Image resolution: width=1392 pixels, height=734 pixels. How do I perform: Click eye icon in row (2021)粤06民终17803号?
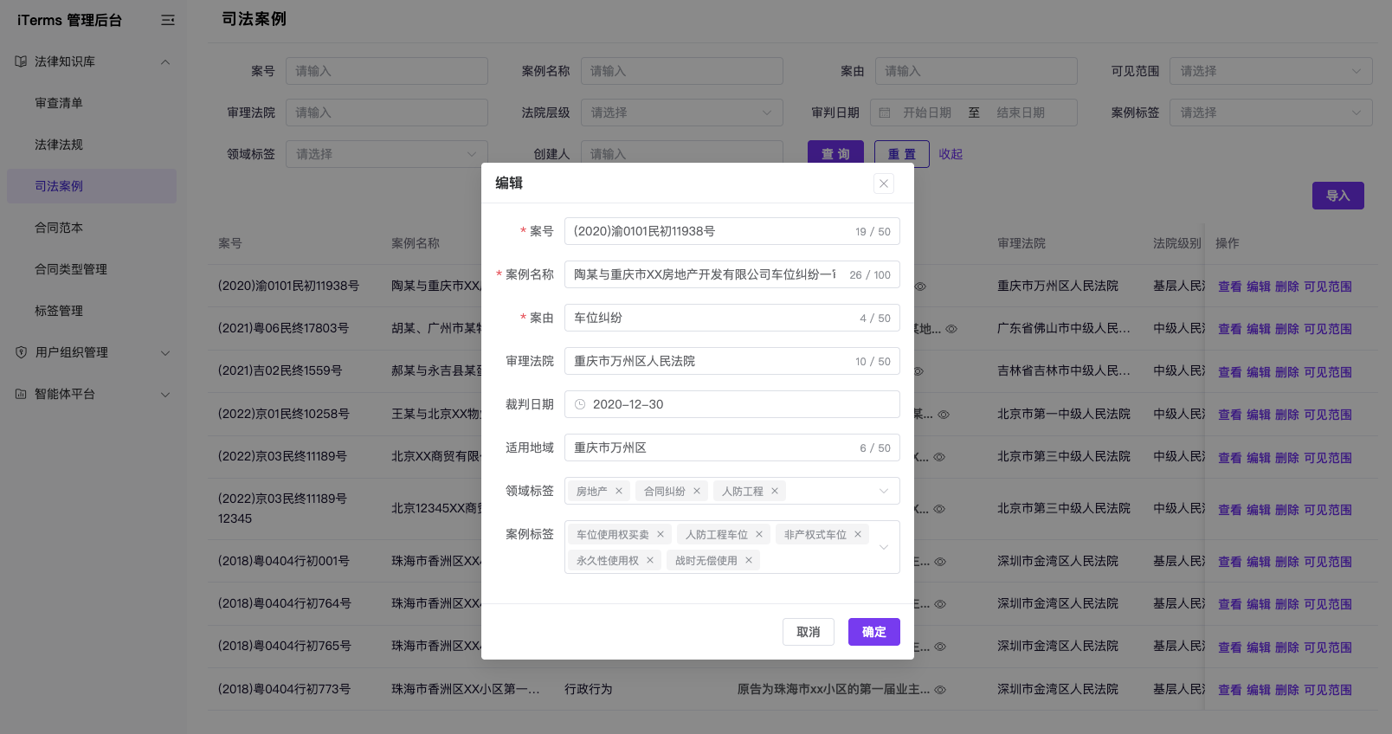951,329
